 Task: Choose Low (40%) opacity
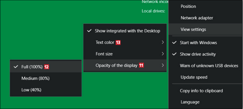click(31, 90)
